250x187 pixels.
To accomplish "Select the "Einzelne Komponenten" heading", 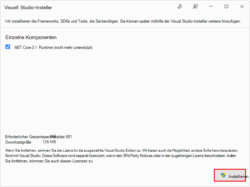I will pos(31,37).
